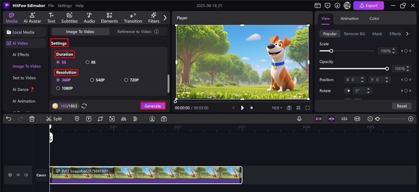Open the Text tool tab

coord(51,18)
